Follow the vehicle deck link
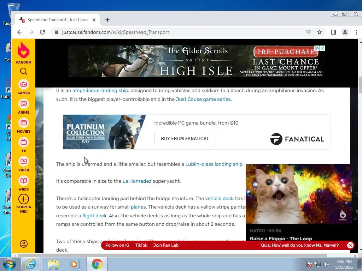This screenshot has width=362, height=271. [219, 198]
